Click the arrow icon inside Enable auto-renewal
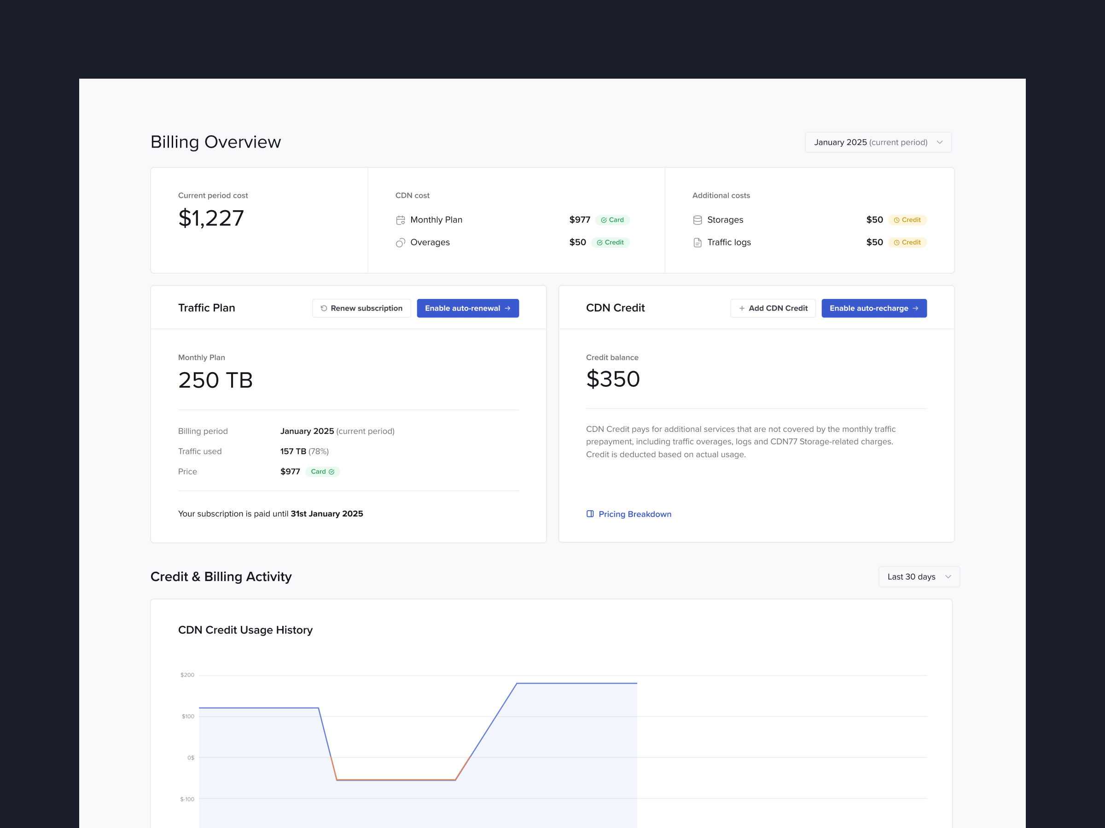This screenshot has height=828, width=1105. click(507, 308)
